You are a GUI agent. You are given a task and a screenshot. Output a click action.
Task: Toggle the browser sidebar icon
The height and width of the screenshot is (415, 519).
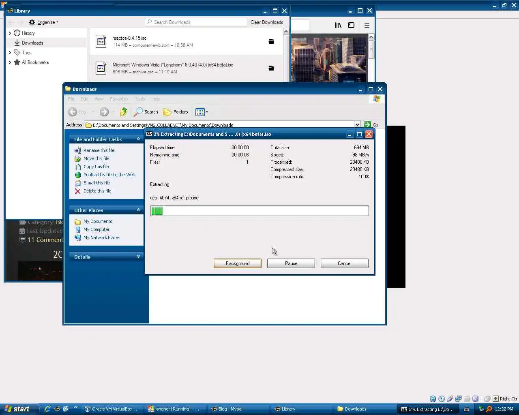coord(351,25)
